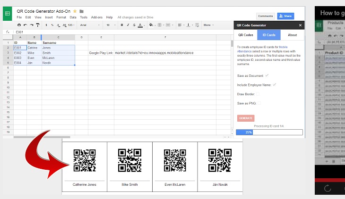The width and height of the screenshot is (345, 199).
Task: Select cell containing E003
Action: 20,58
